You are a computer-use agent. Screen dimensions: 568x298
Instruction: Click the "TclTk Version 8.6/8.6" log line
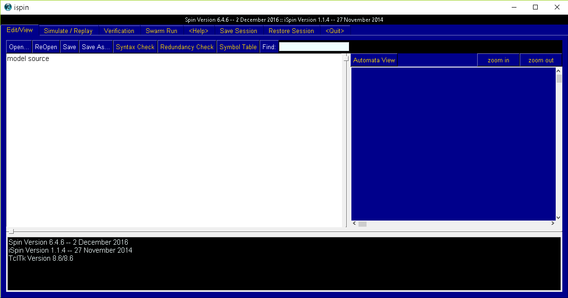click(x=41, y=258)
